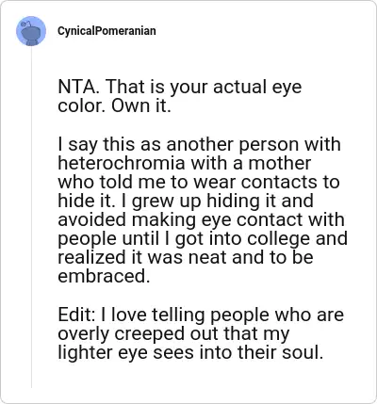Click the line "realized it was neat and to be"

[186, 257]
